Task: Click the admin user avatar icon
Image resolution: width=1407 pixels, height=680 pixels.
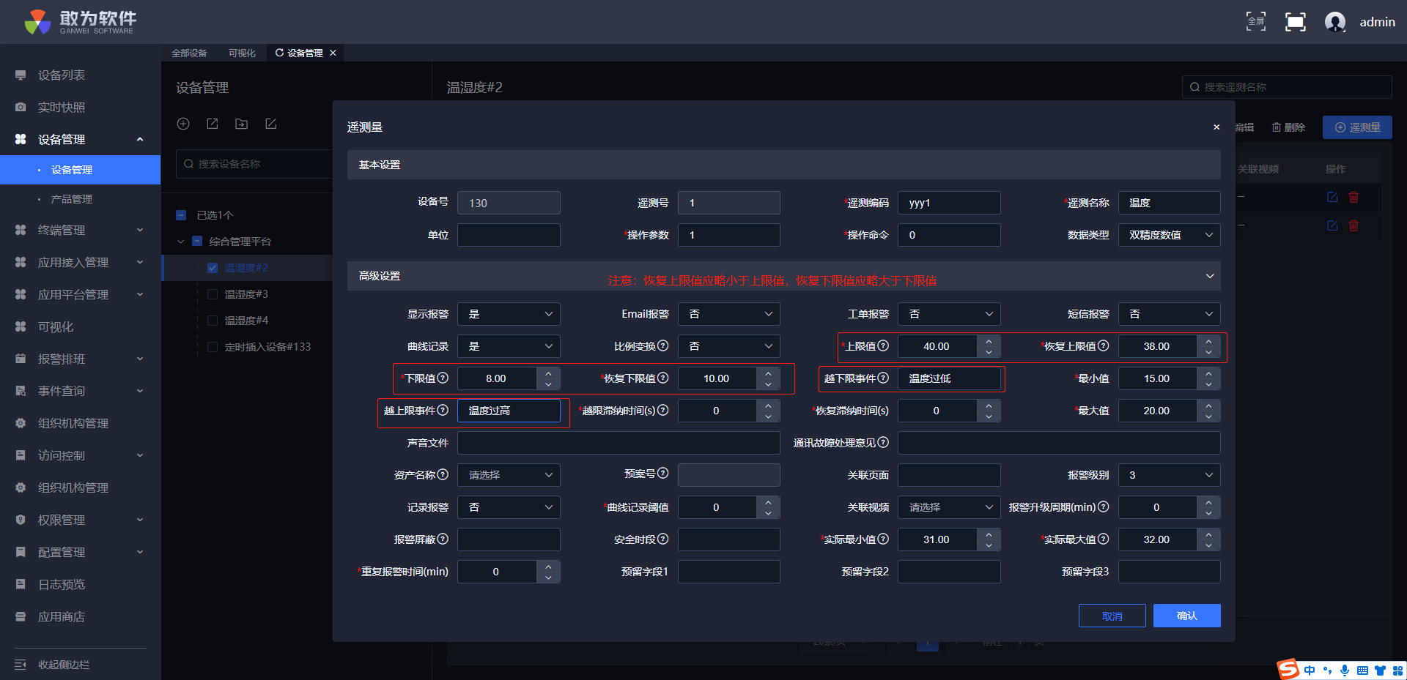Action: click(1334, 22)
